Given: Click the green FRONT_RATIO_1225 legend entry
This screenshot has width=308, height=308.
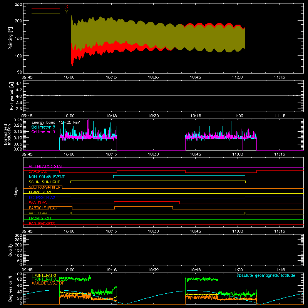Looking at the screenshot, I should [50, 279].
